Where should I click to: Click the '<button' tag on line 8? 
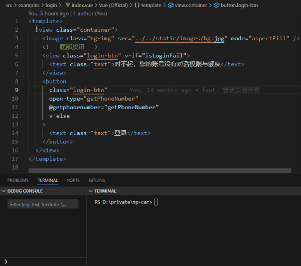point(54,81)
